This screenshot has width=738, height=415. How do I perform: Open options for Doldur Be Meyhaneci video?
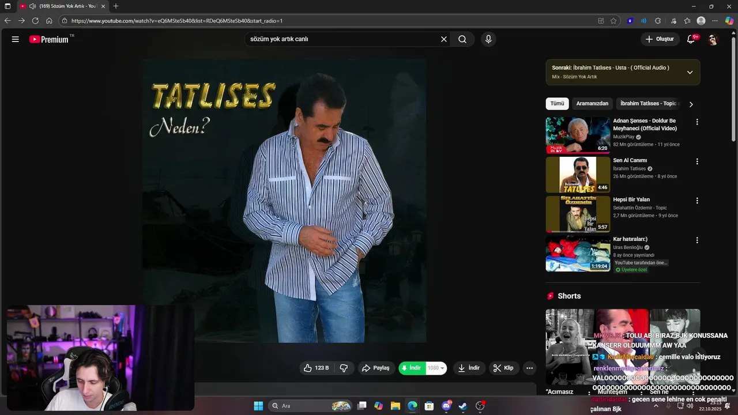pyautogui.click(x=697, y=122)
